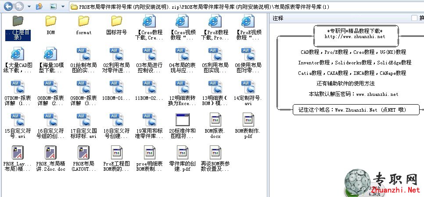Screen dimensions: 424x197
Task: Select the 06使用布局图对零 AVI file
Action: 248,60
